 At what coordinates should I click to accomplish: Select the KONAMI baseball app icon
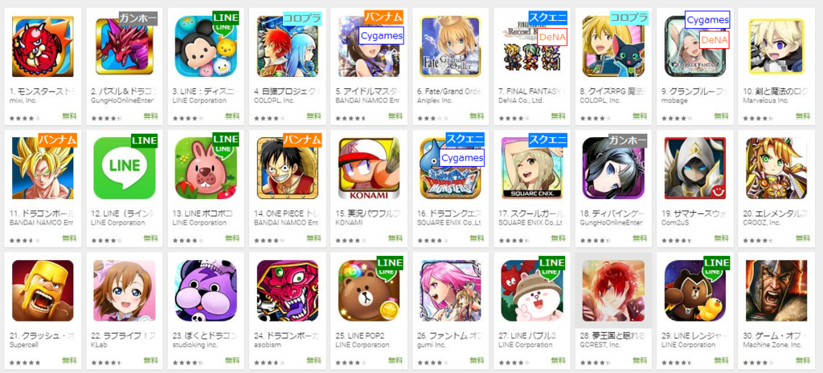tap(369, 168)
